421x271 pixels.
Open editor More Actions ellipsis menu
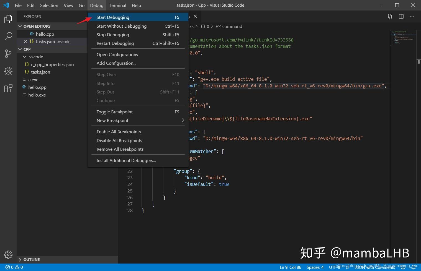[412, 17]
